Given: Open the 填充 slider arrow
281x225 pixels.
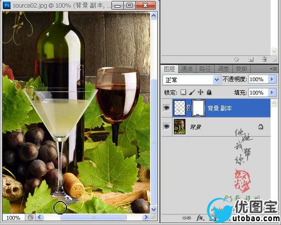Looking at the screenshot, I should pyautogui.click(x=272, y=93).
